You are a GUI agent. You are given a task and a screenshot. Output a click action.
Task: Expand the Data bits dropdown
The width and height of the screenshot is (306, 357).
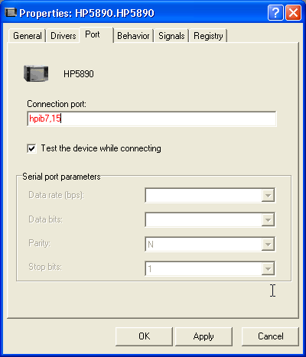(268, 219)
